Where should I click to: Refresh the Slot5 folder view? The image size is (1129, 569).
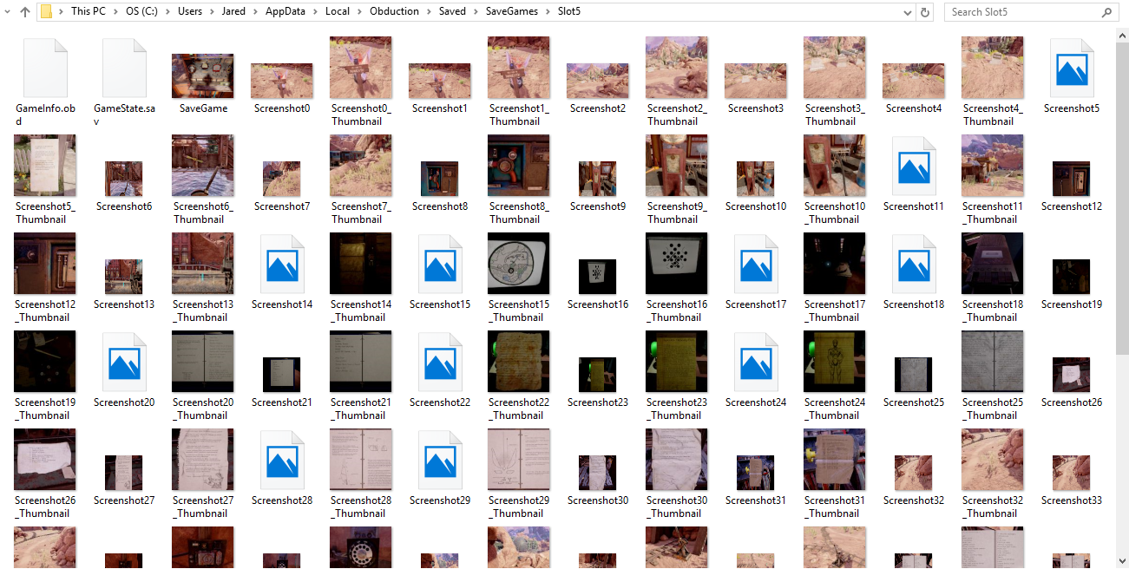point(925,12)
